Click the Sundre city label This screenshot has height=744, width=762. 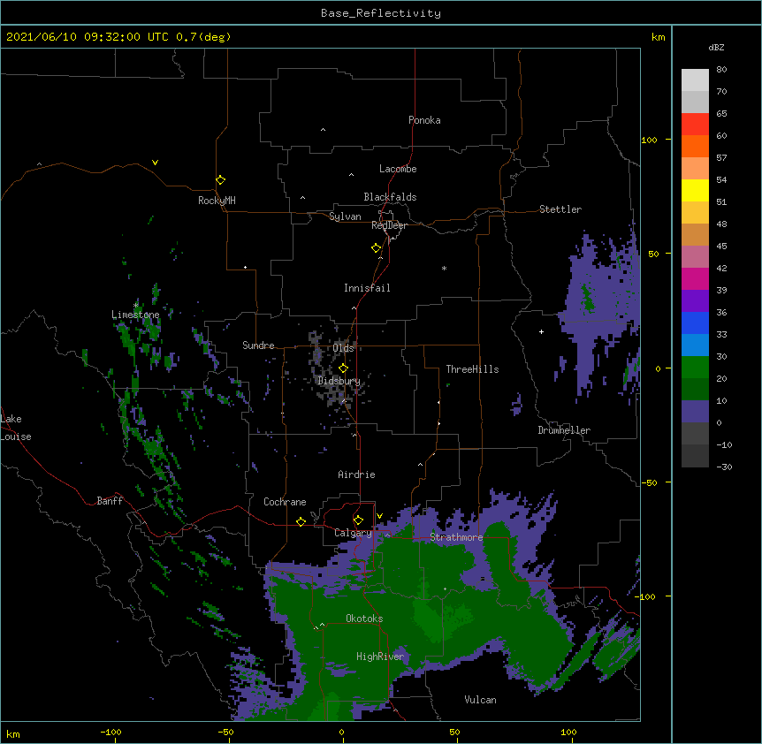[258, 345]
